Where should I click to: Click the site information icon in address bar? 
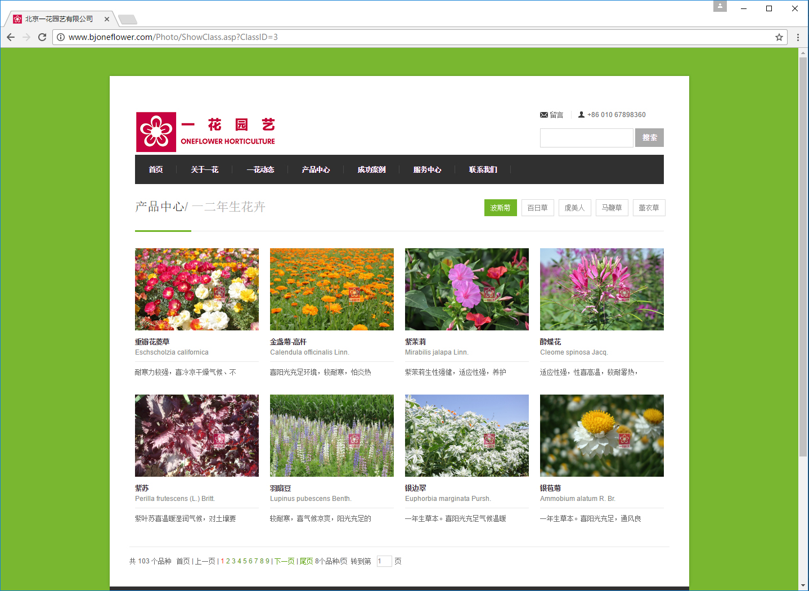[61, 37]
